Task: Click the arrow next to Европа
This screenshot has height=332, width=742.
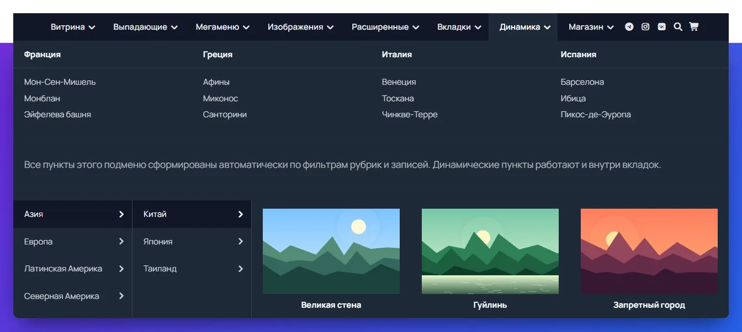Action: [121, 241]
